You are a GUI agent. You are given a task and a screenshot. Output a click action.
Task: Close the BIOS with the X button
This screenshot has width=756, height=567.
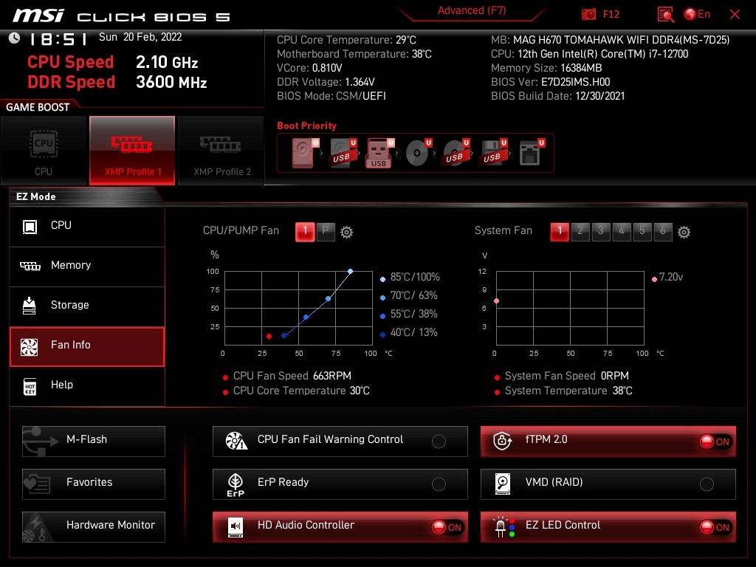[x=735, y=15]
